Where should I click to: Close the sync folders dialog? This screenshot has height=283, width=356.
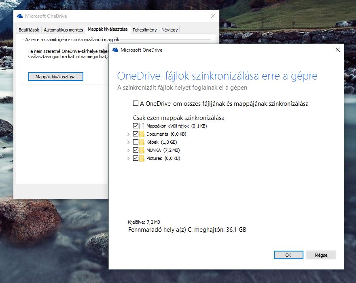[x=337, y=50]
